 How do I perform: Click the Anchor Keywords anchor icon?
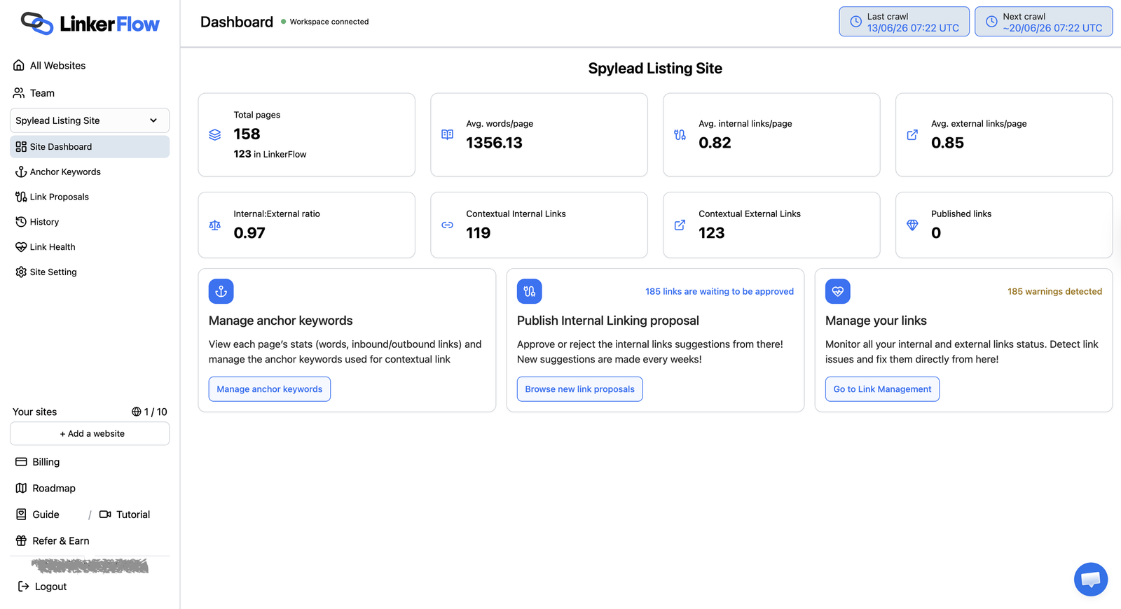click(x=21, y=171)
